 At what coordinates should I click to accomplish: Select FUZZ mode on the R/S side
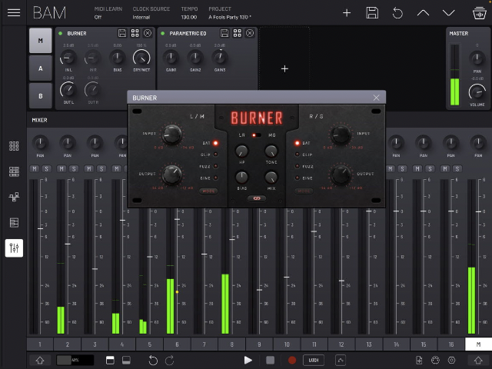[x=298, y=166]
